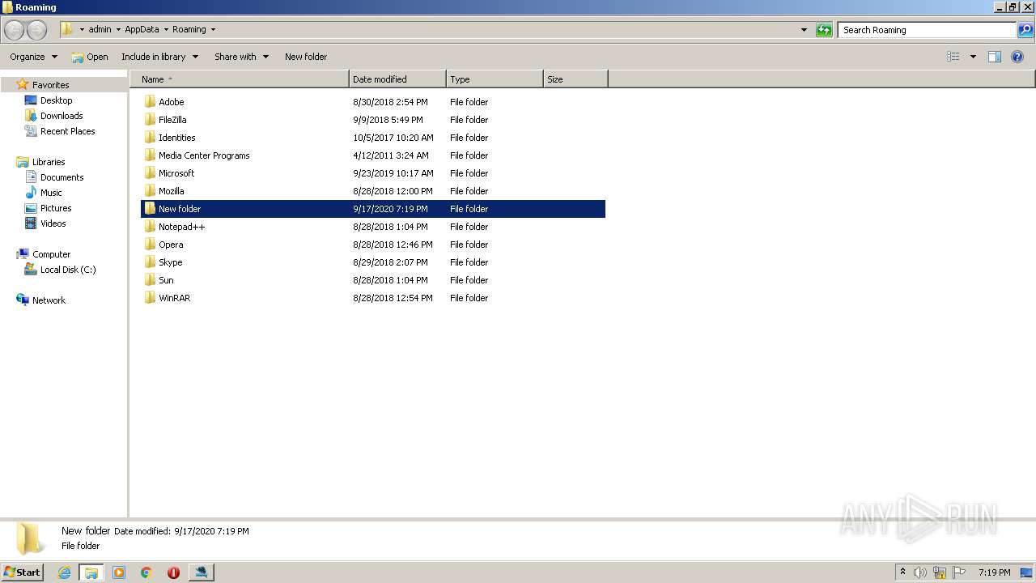Select the Microsoft folder icon

pyautogui.click(x=150, y=173)
